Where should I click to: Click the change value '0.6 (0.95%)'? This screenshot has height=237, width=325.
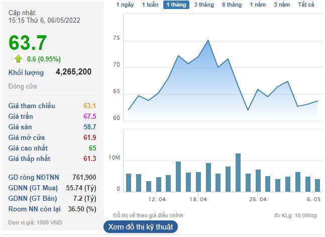pyautogui.click(x=44, y=59)
